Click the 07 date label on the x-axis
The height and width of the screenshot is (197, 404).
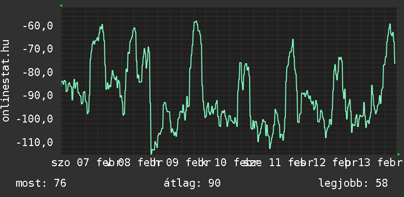[83, 163]
